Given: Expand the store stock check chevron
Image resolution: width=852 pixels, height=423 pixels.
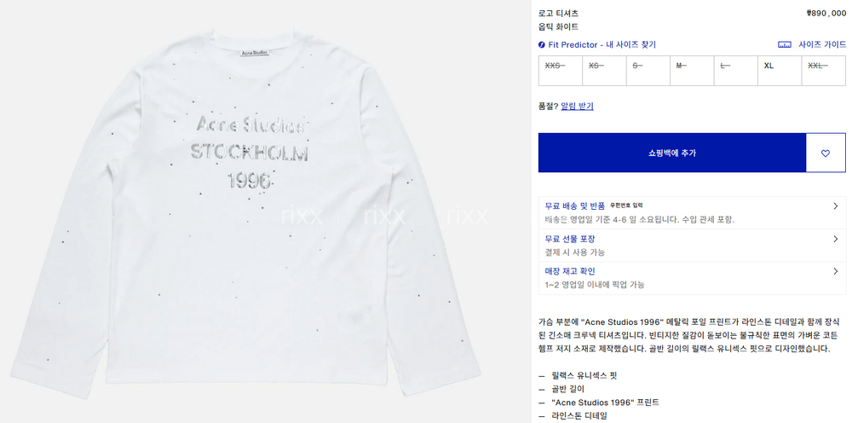Looking at the screenshot, I should pos(836,271).
